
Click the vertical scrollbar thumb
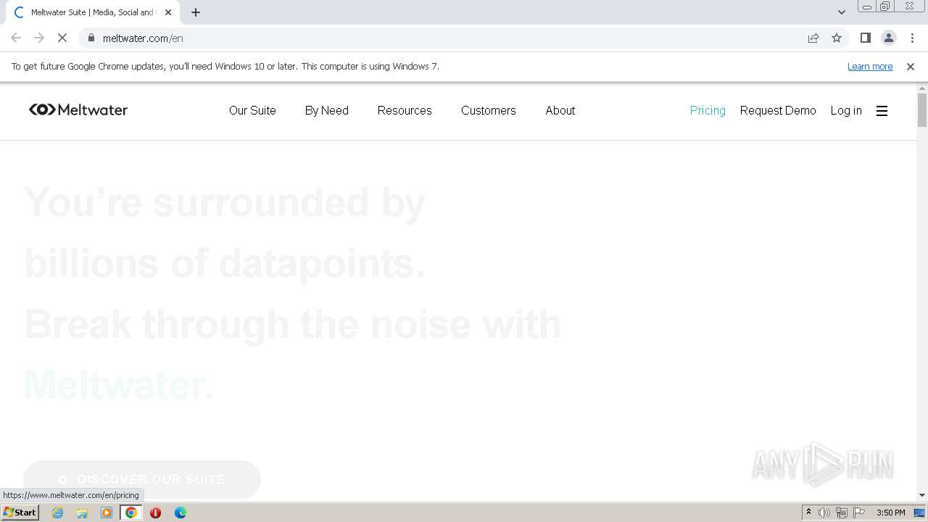click(x=922, y=110)
